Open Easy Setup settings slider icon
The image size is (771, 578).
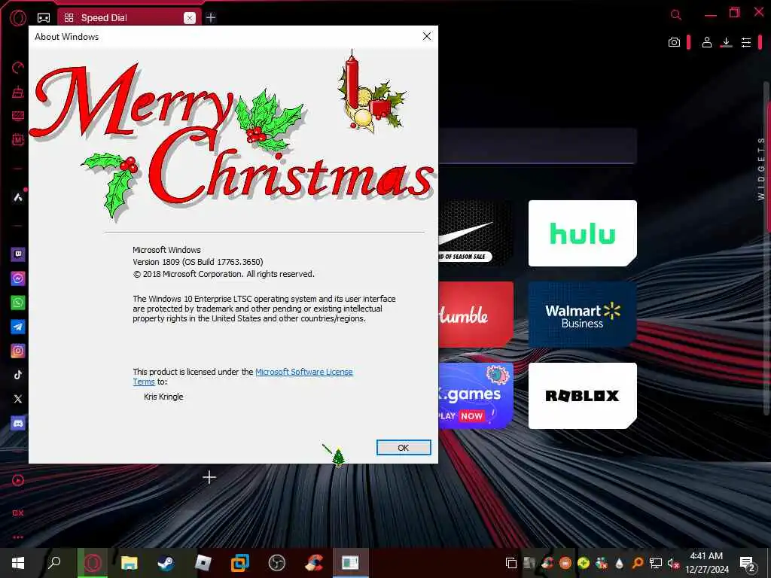pos(746,43)
